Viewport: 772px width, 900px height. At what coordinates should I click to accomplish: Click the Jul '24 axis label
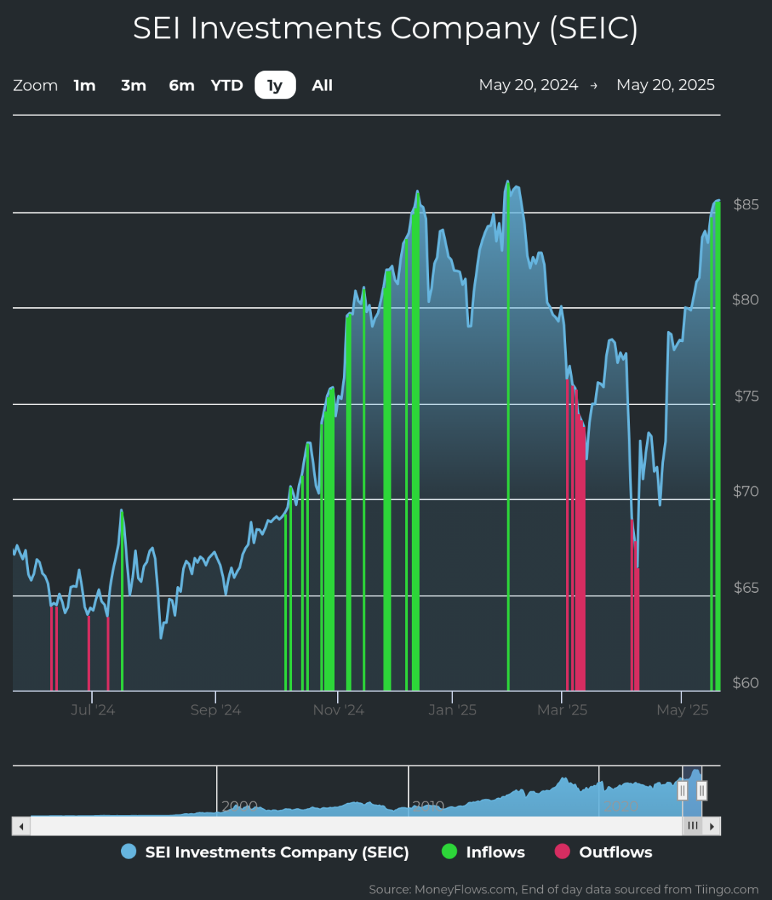(93, 709)
